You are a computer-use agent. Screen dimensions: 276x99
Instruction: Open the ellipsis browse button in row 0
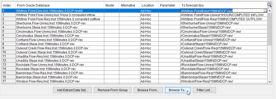[x=265, y=11]
